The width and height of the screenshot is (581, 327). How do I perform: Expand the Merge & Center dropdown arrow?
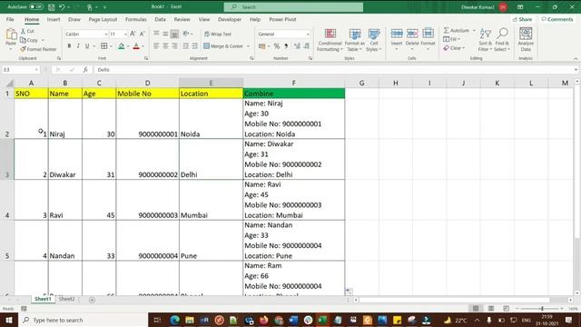tap(248, 46)
